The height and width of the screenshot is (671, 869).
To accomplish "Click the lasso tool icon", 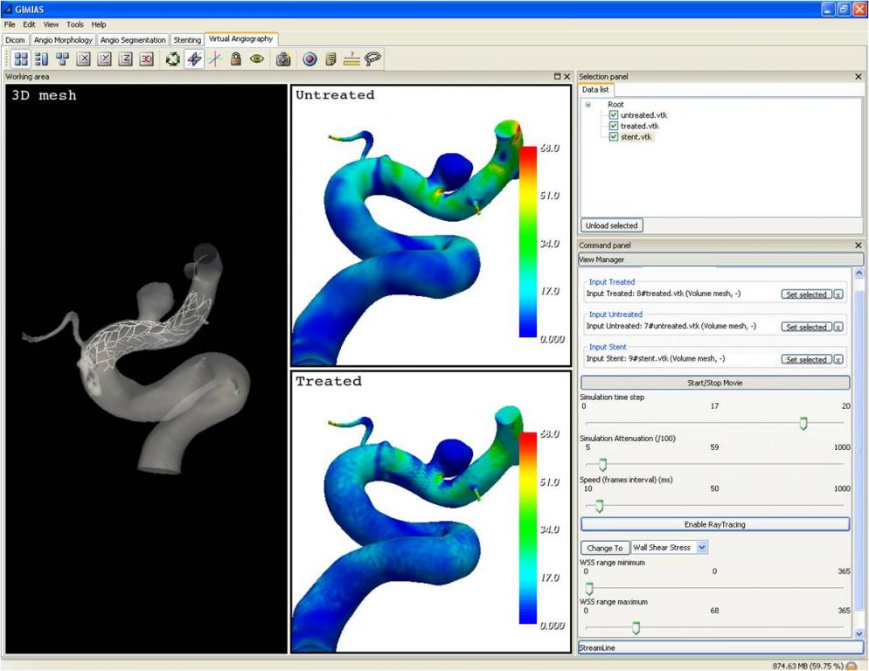I will [x=373, y=59].
